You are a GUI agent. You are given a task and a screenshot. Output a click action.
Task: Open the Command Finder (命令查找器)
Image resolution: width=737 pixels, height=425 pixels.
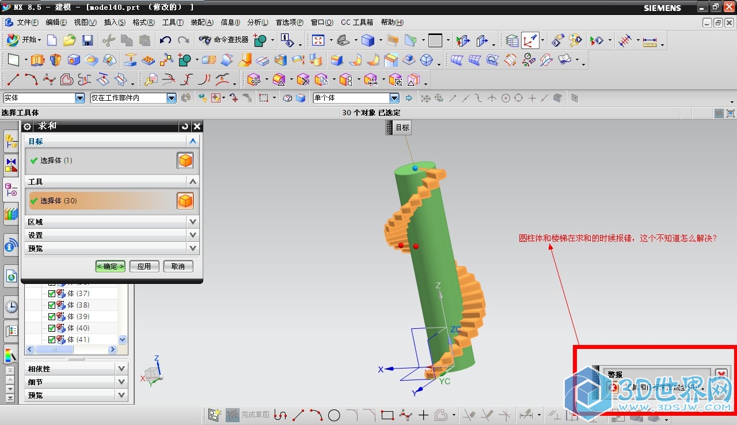[x=223, y=40]
